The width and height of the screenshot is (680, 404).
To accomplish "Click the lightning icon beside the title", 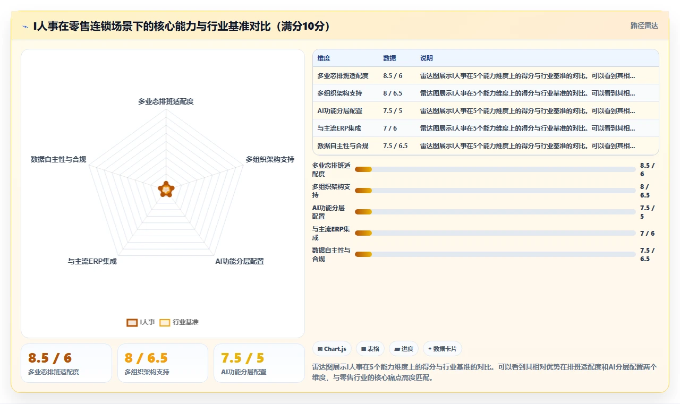I will [x=25, y=26].
